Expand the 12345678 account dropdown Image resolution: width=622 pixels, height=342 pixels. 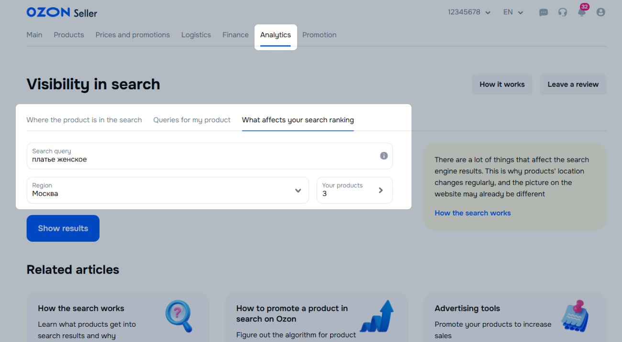coord(469,12)
